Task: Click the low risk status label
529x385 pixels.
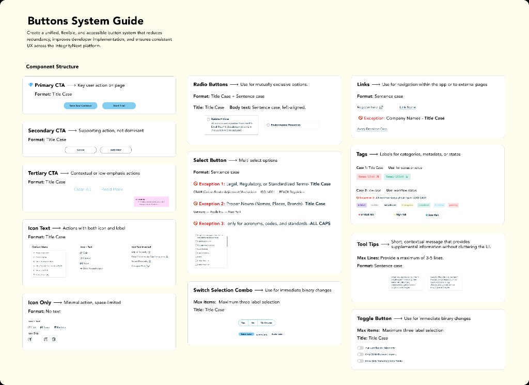Action: (x=432, y=215)
